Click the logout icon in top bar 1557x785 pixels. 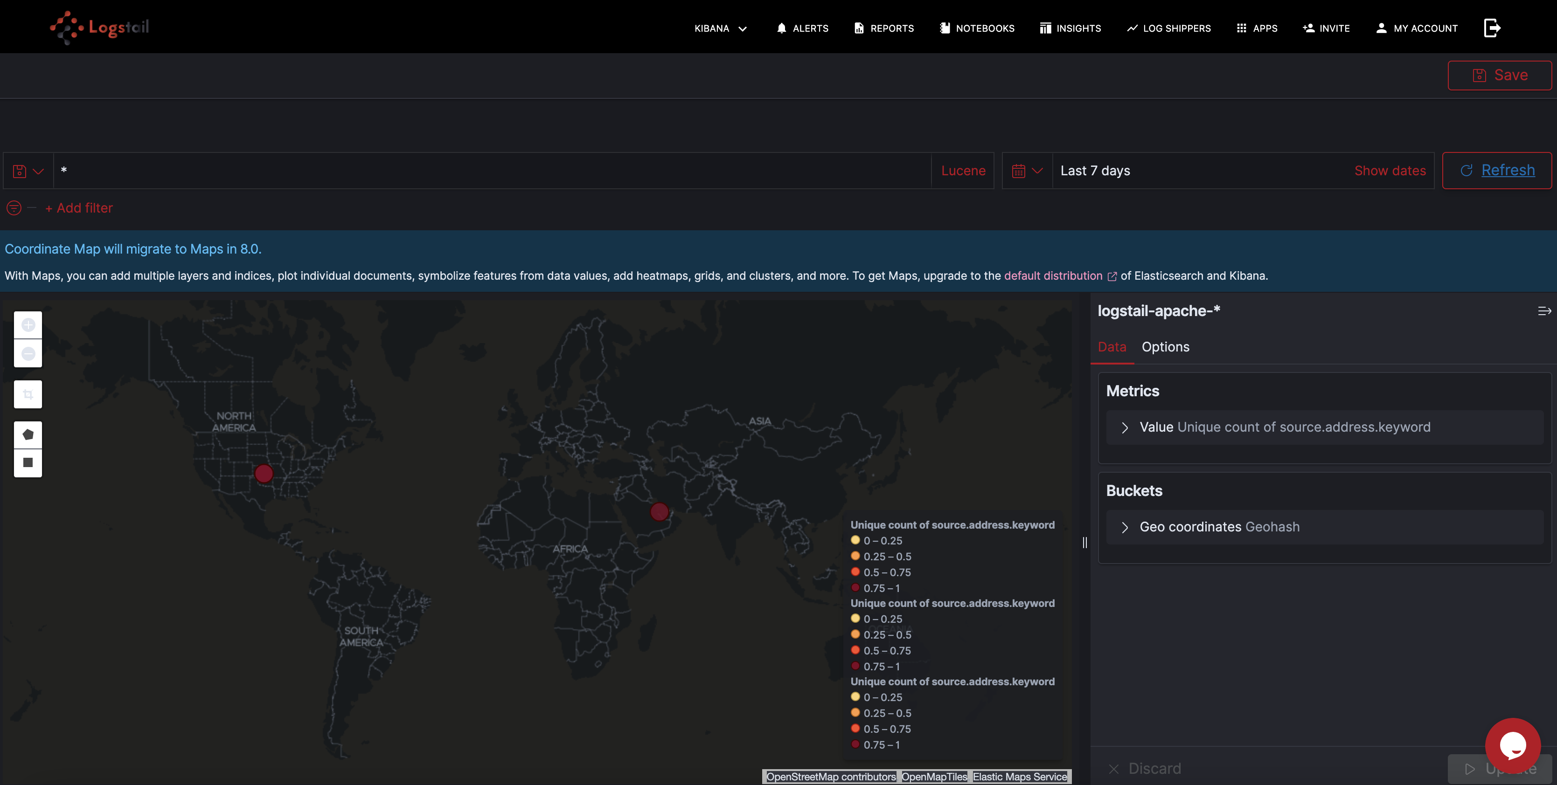1492,28
